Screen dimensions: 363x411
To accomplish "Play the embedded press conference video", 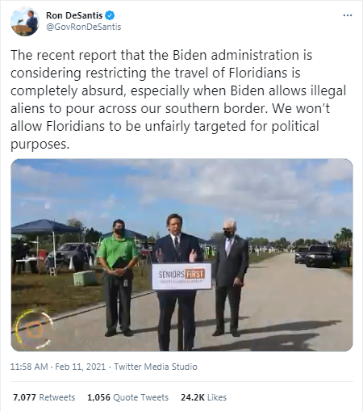I will click(181, 255).
